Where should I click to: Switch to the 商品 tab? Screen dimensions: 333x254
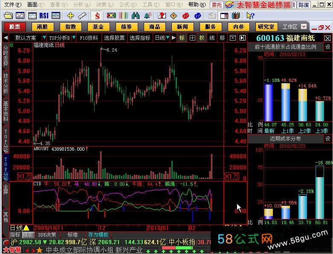point(155,27)
